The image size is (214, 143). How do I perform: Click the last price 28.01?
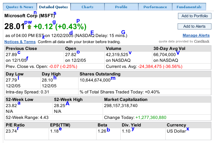14,26
